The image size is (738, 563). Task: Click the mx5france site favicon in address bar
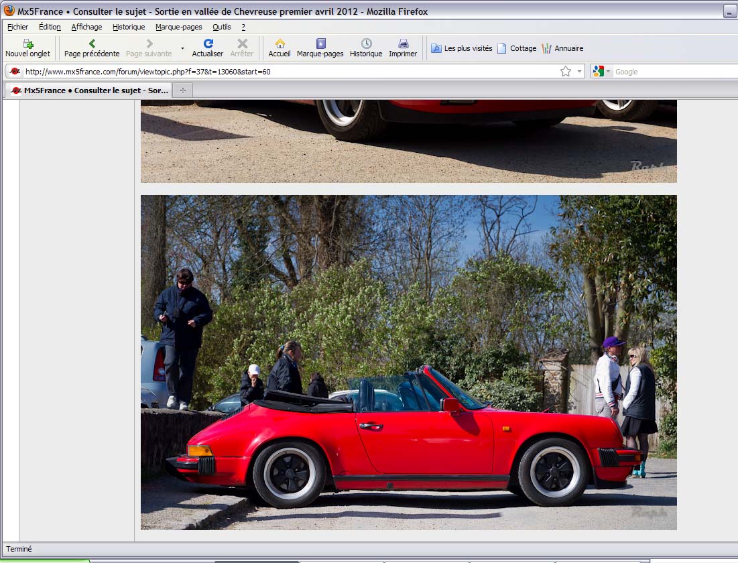click(x=15, y=71)
